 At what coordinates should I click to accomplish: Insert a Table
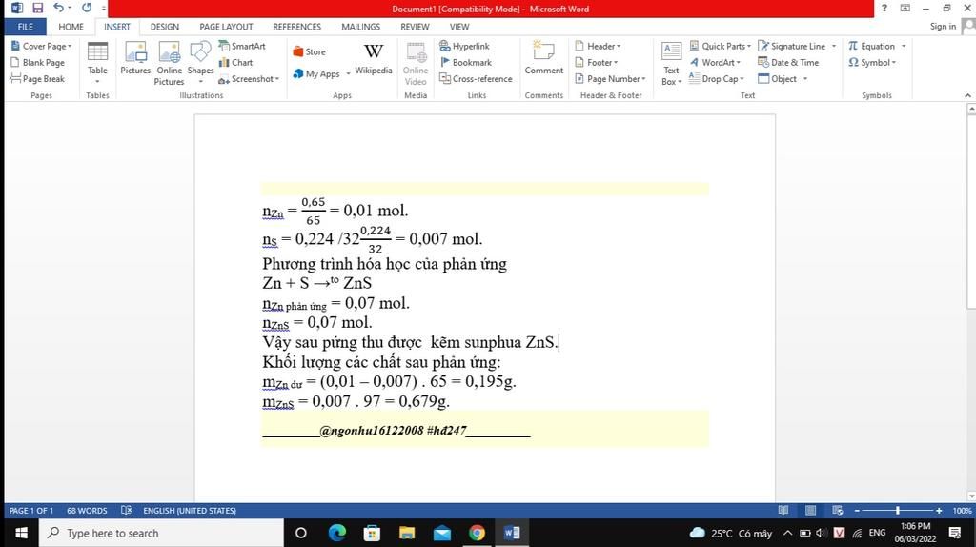pyautogui.click(x=97, y=62)
